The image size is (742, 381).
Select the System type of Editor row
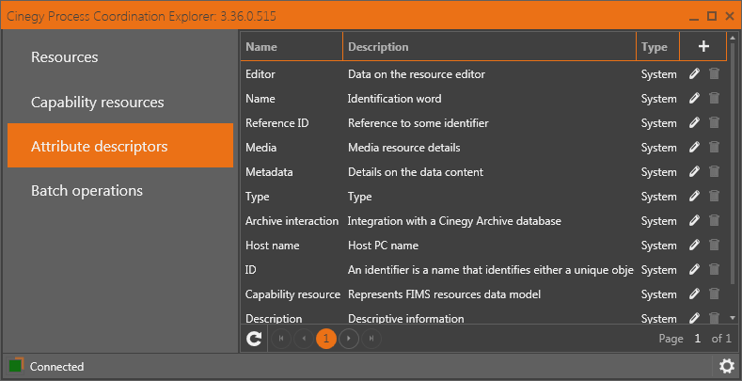[658, 74]
